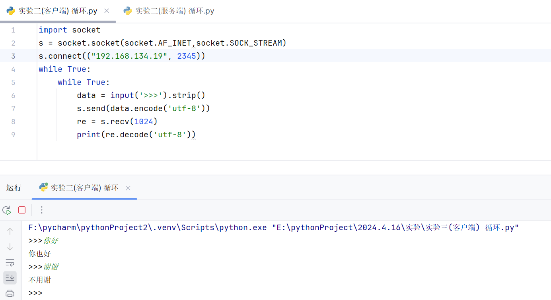551x300 pixels.
Task: Click line number 9 in the gutter
Action: [x=13, y=135]
